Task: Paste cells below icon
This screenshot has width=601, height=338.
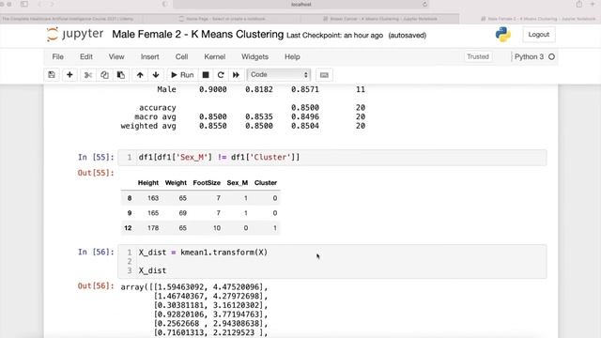Action: click(121, 75)
